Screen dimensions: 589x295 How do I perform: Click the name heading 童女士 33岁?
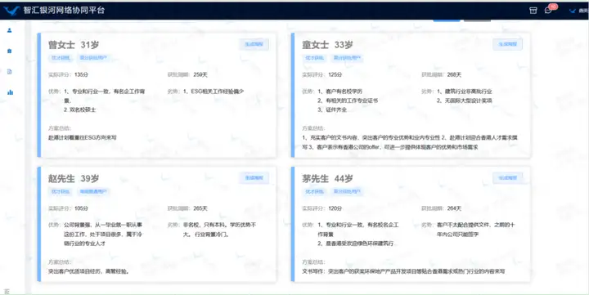point(327,45)
